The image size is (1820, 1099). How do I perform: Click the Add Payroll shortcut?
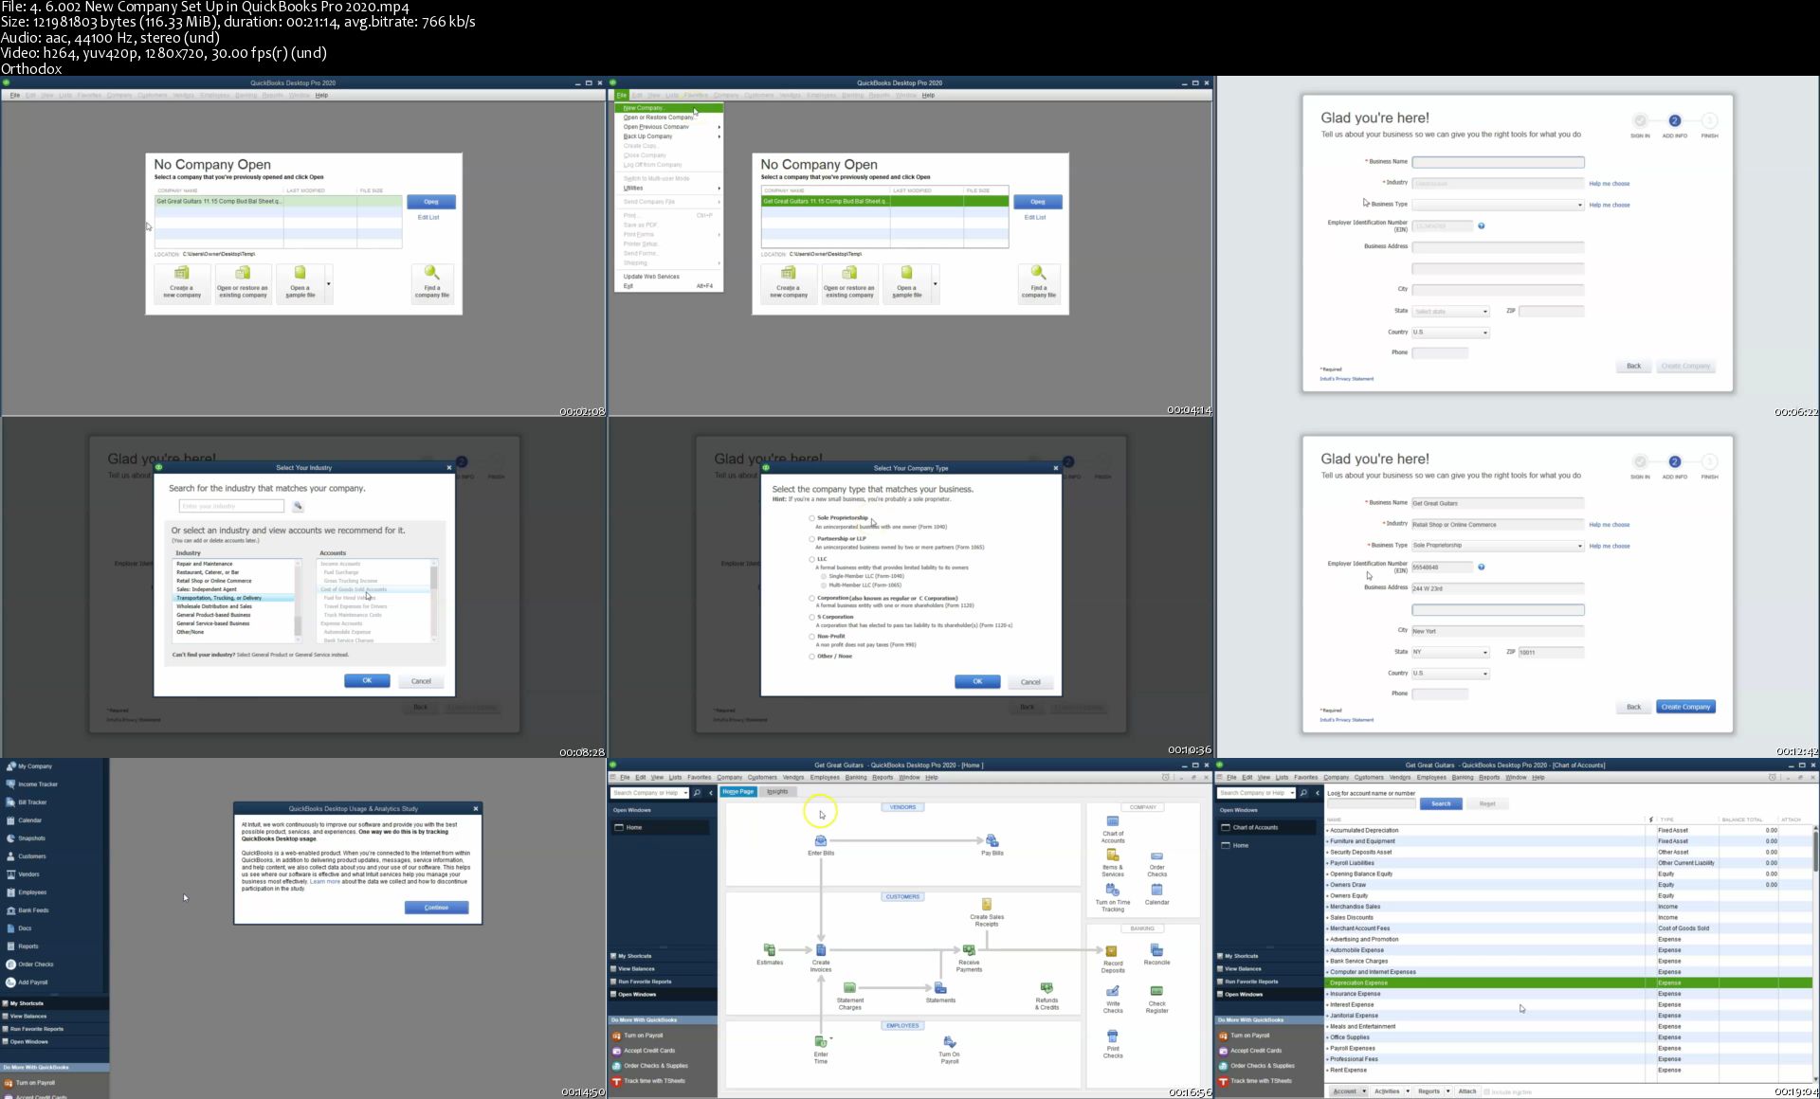click(x=27, y=982)
